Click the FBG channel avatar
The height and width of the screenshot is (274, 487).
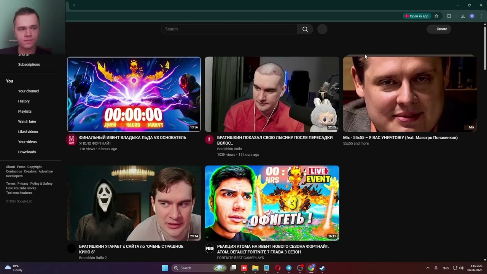tap(209, 249)
